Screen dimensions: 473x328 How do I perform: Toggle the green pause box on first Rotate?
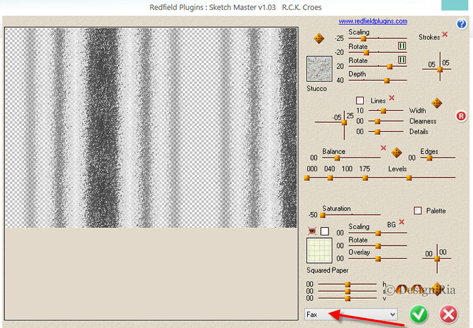401,46
